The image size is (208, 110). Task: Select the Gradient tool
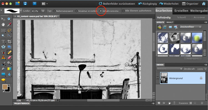(x=9, y=69)
